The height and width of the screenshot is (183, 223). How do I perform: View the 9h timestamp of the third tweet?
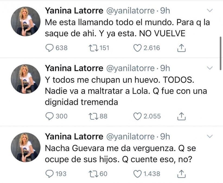click(164, 137)
